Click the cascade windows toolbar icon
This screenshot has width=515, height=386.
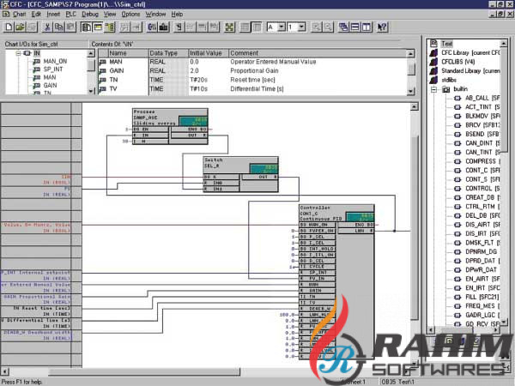click(343, 27)
